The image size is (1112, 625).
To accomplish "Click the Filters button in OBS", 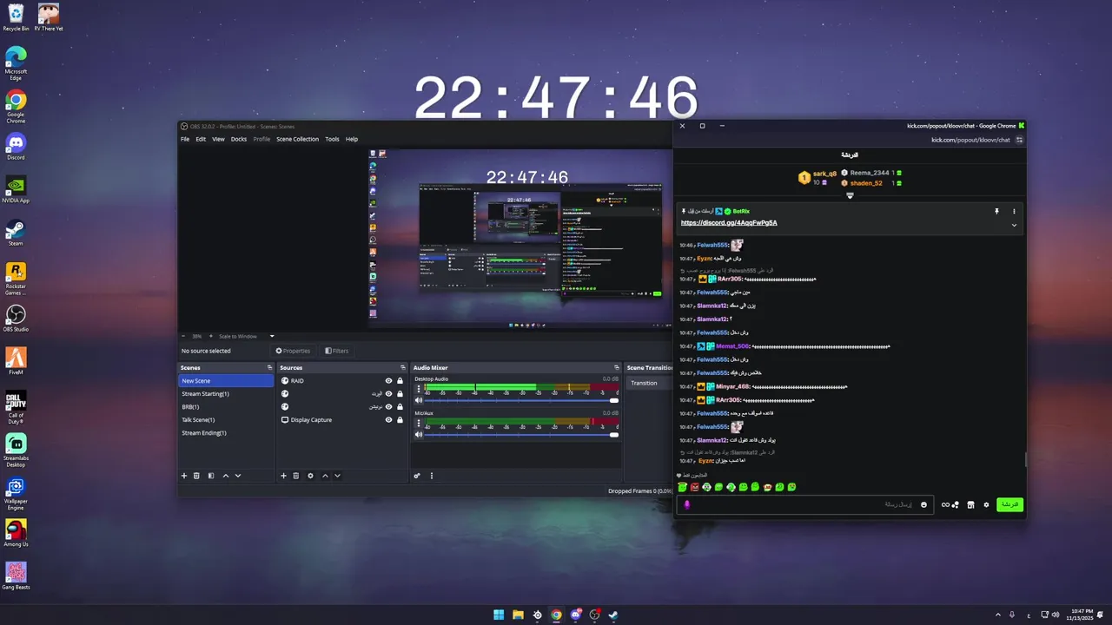I will [x=337, y=351].
